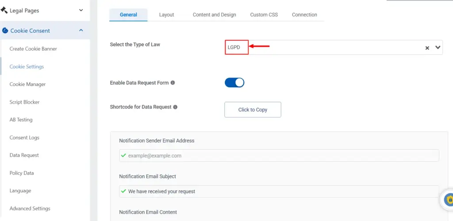This screenshot has width=453, height=221.
Task: Expand the Legal Pages menu section
Action: (x=81, y=10)
